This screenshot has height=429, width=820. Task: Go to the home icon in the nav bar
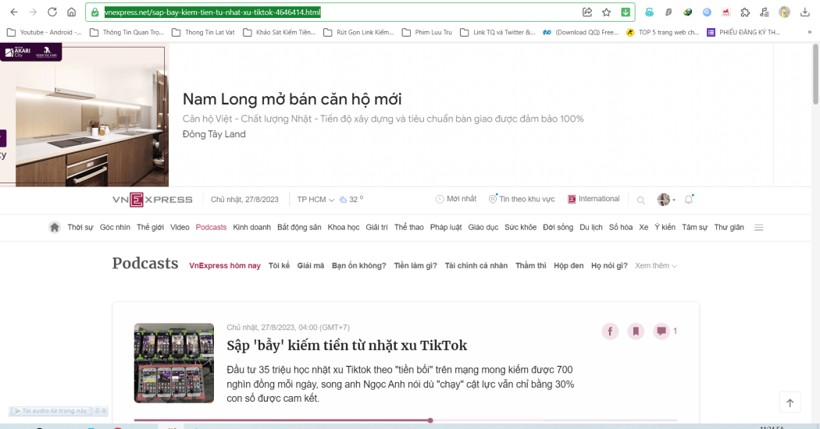coord(55,227)
